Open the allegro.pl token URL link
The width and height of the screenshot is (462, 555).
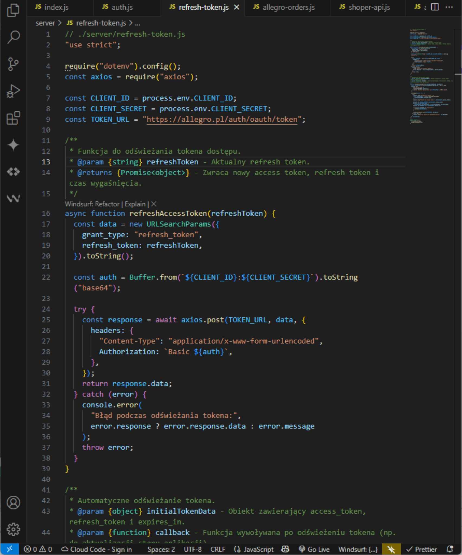click(x=222, y=120)
